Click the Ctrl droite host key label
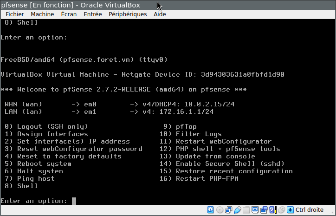The width and height of the screenshot is (336, 216). pos(311,209)
